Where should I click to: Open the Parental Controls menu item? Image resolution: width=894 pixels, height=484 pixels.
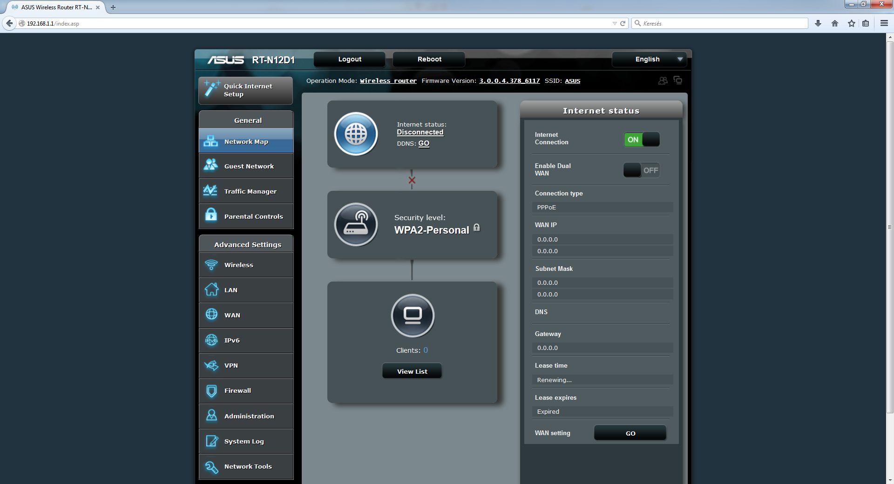[246, 216]
